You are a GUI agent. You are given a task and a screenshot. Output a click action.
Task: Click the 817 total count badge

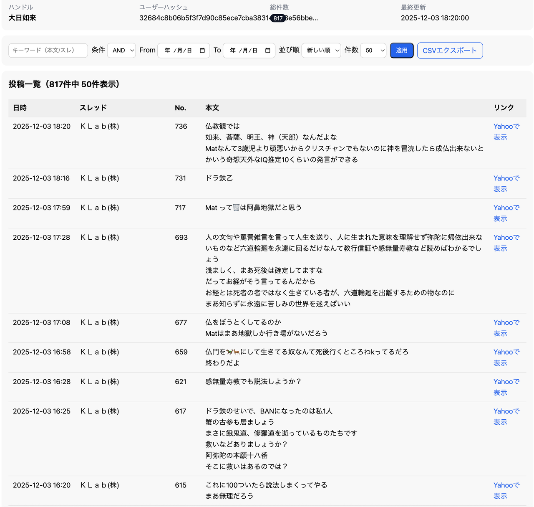pos(278,18)
